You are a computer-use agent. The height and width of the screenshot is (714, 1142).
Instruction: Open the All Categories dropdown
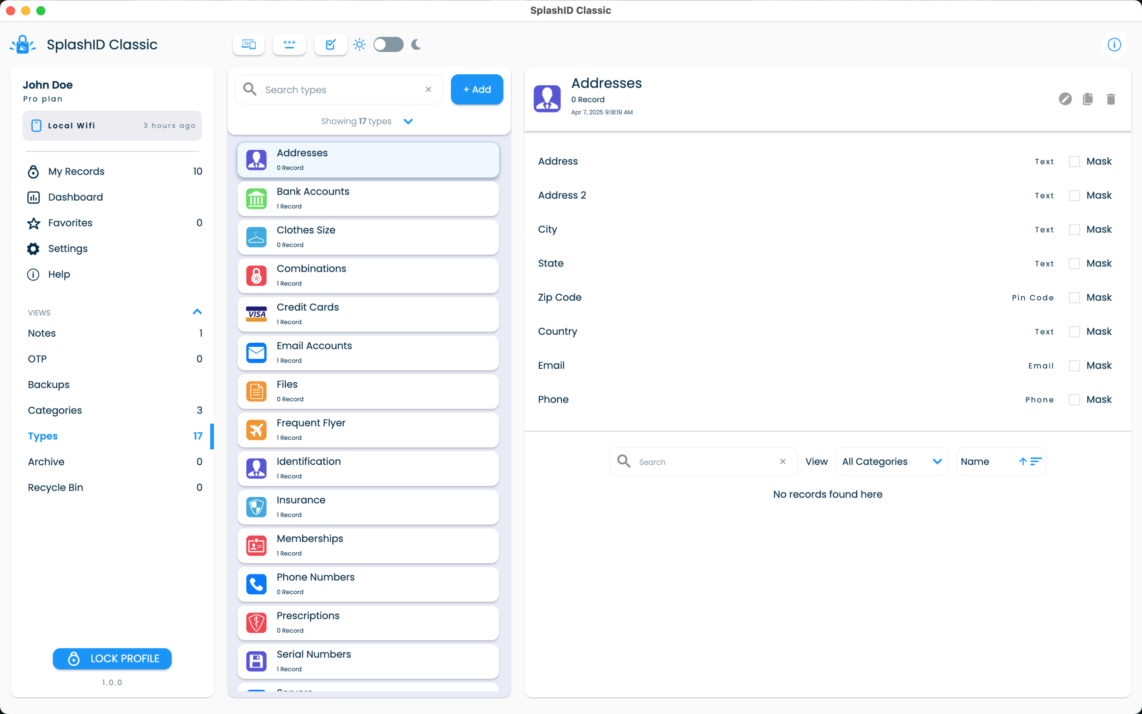pos(891,461)
